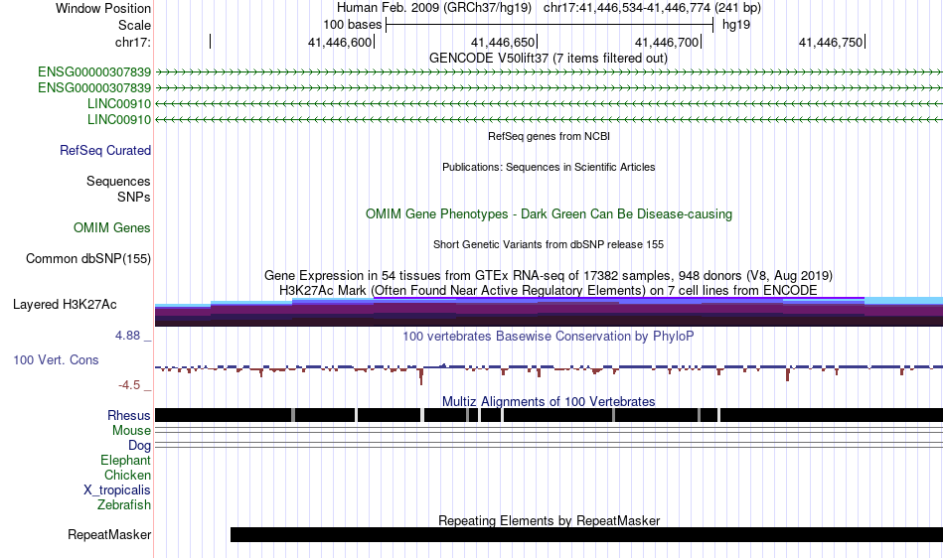Screen dimensions: 944x558
Task: Click the chr17:41,446,534-41,446,774 position range text
Action: [x=652, y=8]
